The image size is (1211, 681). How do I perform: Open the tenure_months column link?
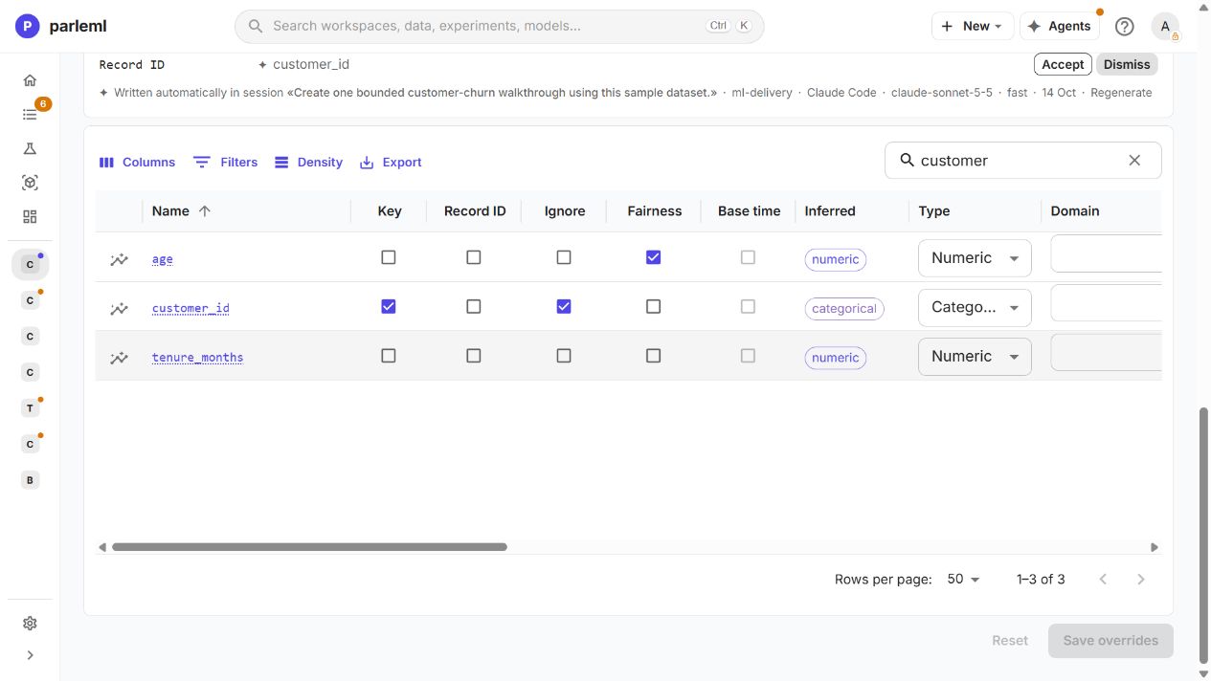[197, 357]
